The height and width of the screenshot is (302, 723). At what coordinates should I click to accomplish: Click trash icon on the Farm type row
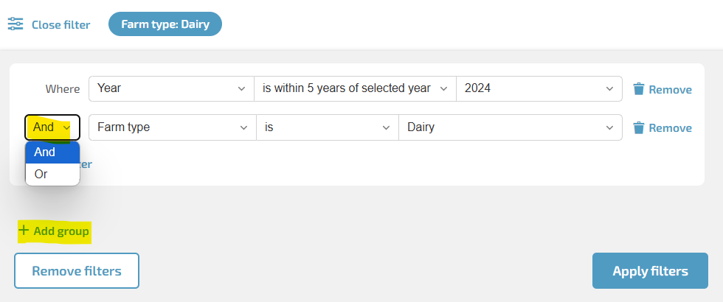click(x=638, y=127)
